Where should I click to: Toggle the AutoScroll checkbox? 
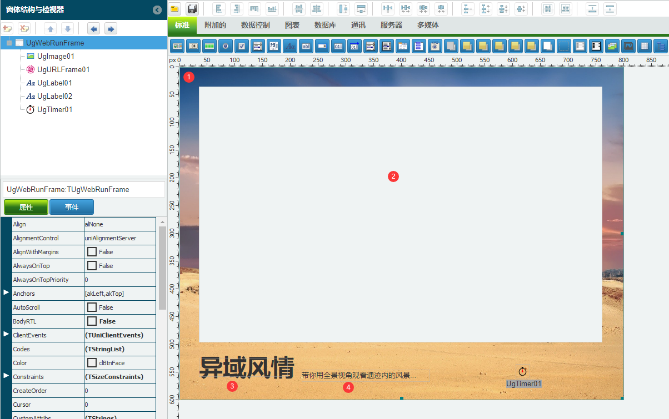click(x=92, y=307)
